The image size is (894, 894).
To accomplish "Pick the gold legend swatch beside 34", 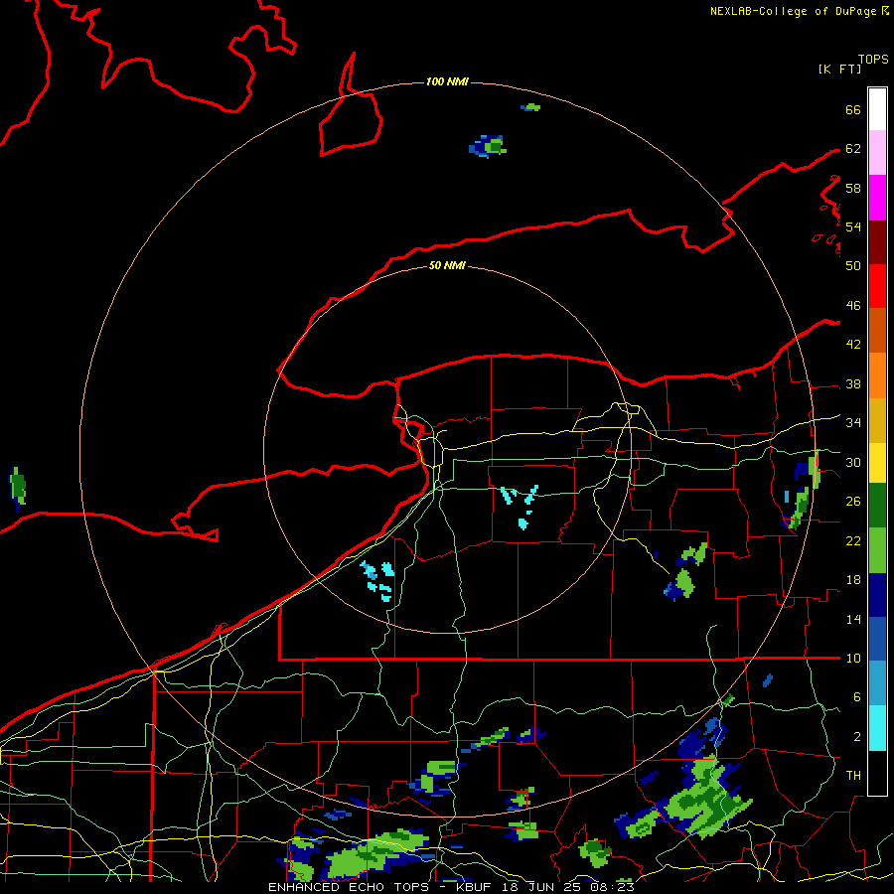I will point(877,420).
